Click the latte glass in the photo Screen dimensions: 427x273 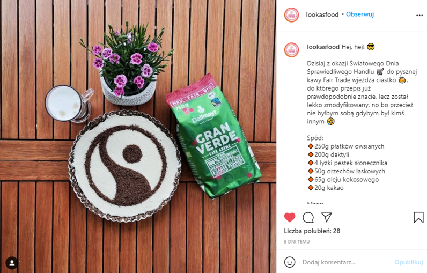(69, 104)
